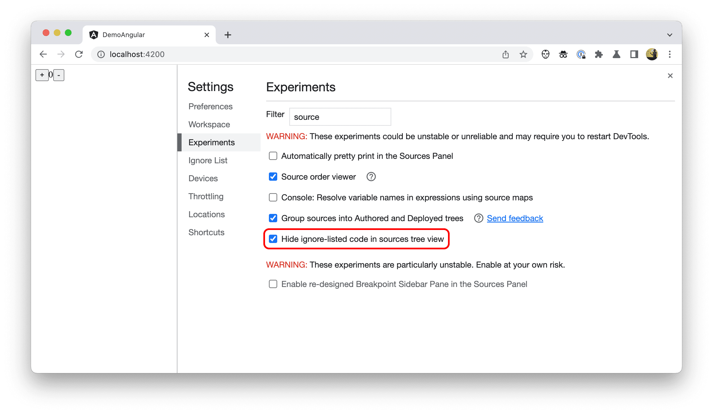The height and width of the screenshot is (414, 713).
Task: Expand Shortcuts settings section
Action: [x=207, y=232]
